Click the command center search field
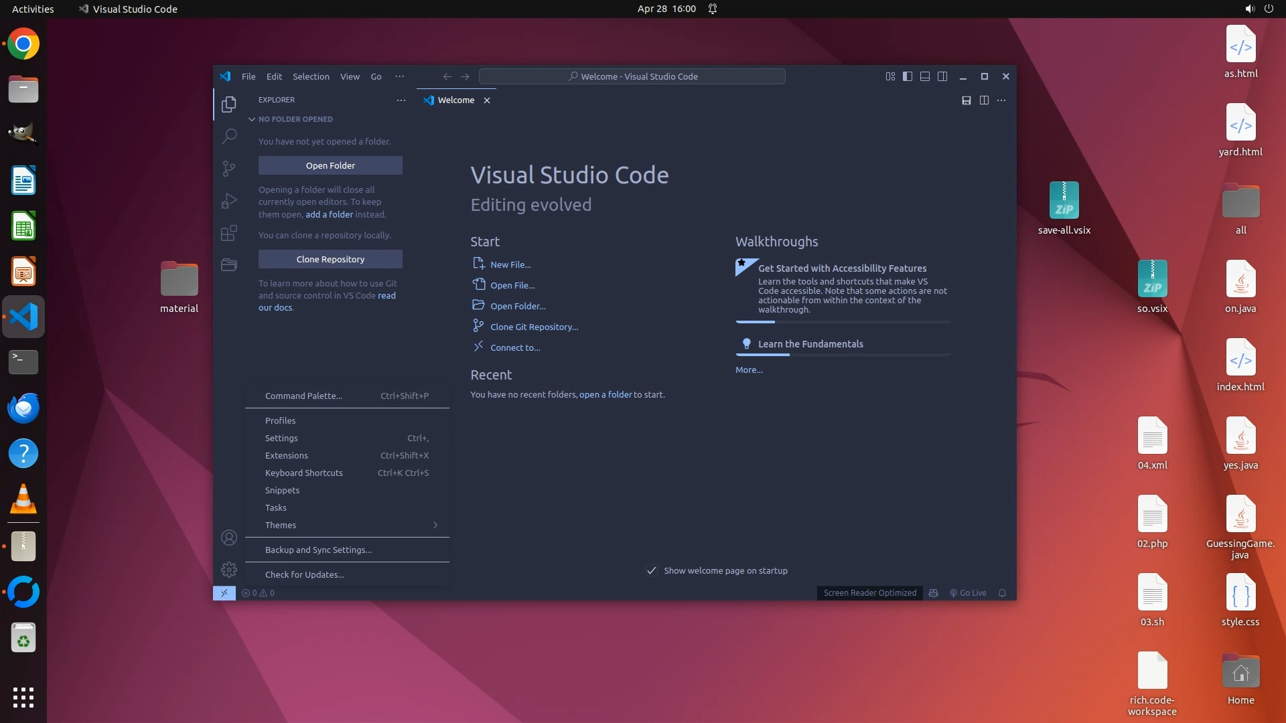 point(632,76)
